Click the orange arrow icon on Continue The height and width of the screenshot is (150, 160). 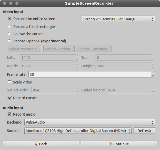click(x=111, y=144)
